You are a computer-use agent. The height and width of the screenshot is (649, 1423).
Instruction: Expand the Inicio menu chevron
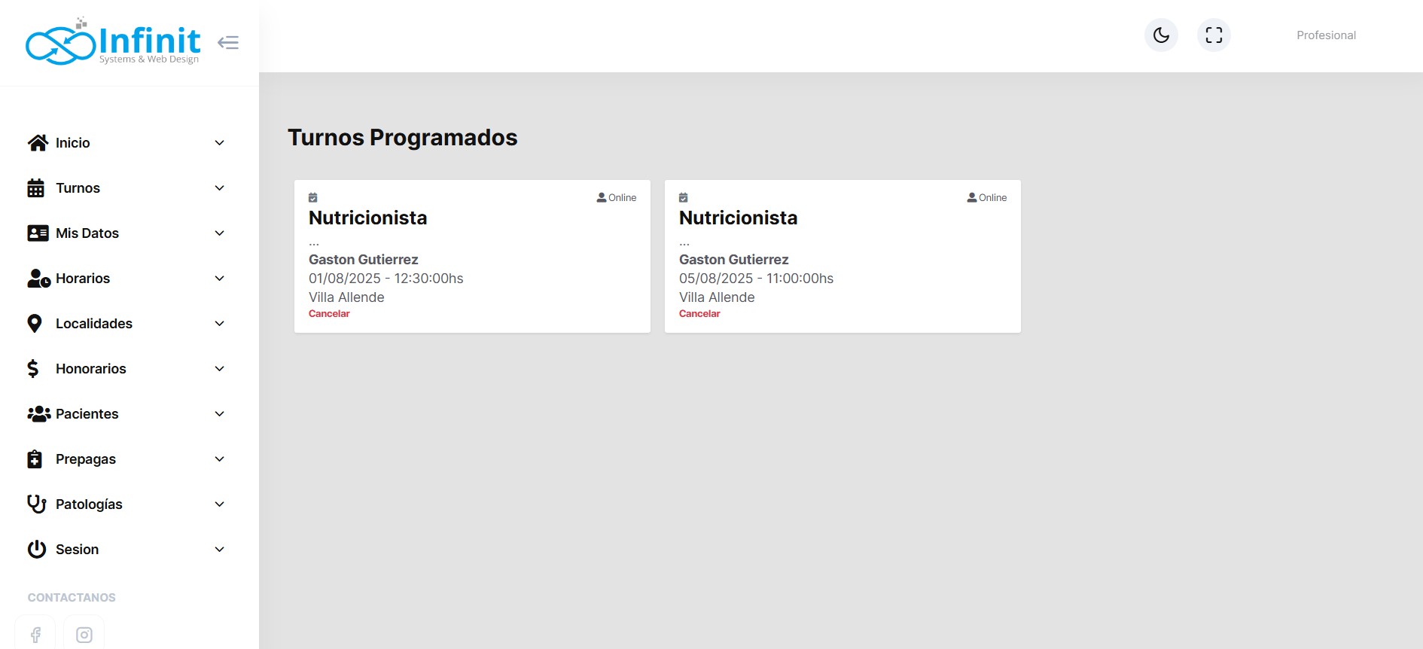click(219, 143)
